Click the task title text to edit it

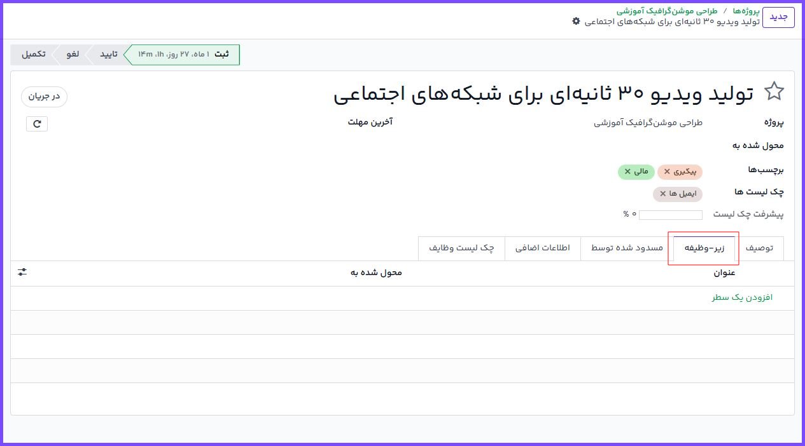pyautogui.click(x=541, y=92)
